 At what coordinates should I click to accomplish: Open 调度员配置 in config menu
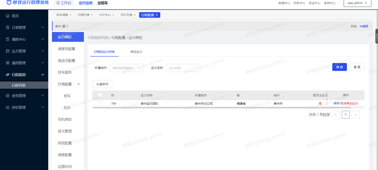coord(67,49)
